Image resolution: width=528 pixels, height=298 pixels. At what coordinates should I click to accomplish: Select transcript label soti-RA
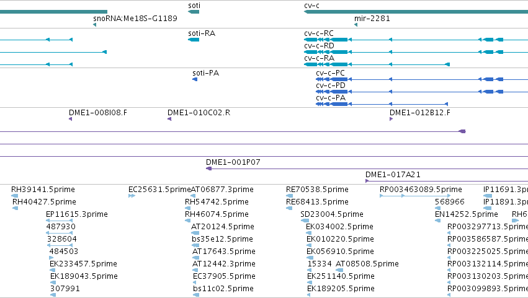point(202,33)
